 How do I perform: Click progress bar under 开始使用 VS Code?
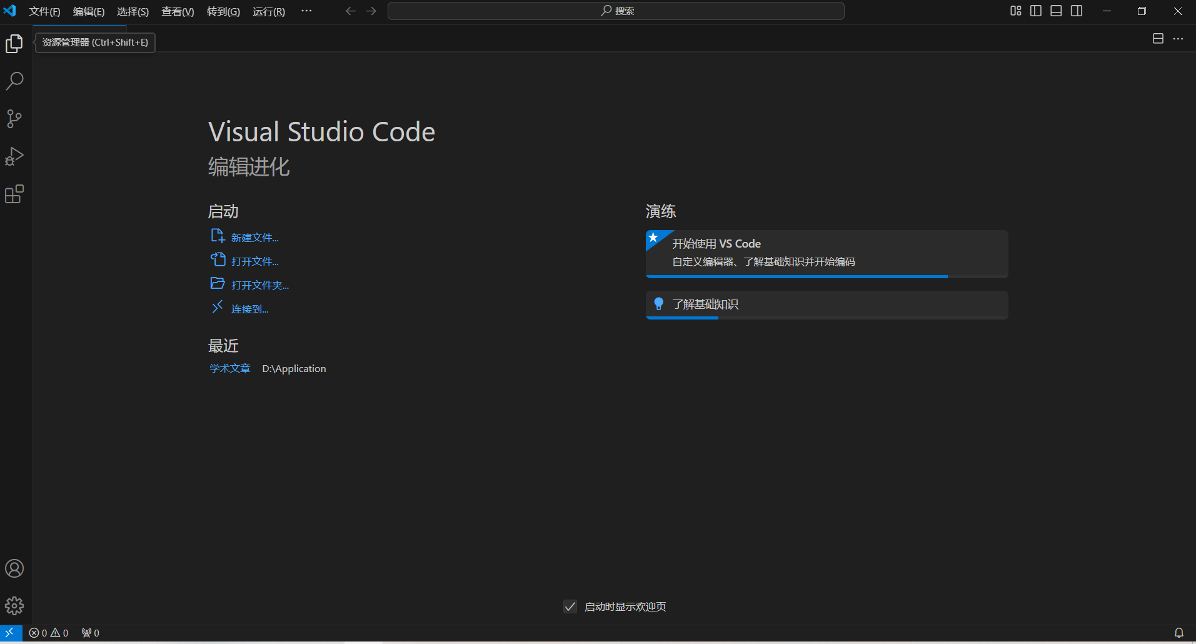pyautogui.click(x=827, y=276)
